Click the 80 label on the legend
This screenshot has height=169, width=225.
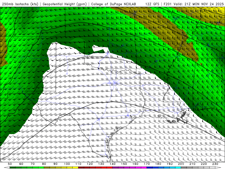point(44,164)
